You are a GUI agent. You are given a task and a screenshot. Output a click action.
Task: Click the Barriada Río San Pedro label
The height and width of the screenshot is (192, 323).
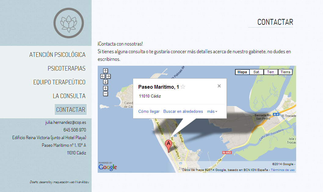pyautogui.click(x=263, y=117)
